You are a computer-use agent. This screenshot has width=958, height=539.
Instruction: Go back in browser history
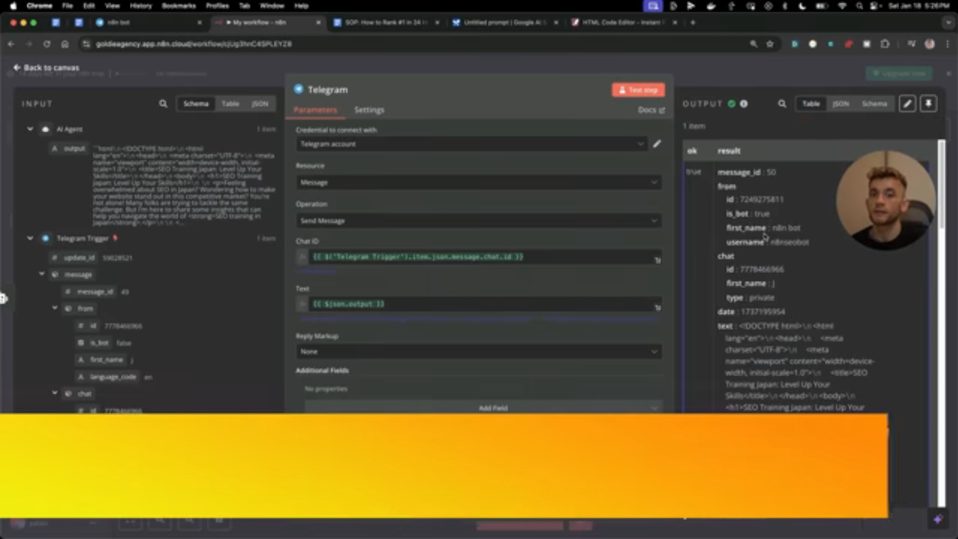(11, 44)
